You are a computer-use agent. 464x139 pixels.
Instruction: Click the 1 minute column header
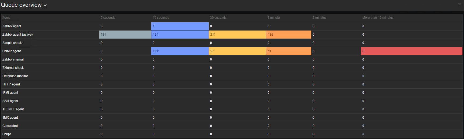[x=274, y=18]
